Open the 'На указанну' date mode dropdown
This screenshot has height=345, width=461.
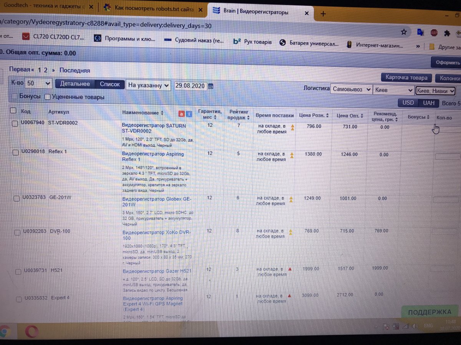tap(148, 85)
